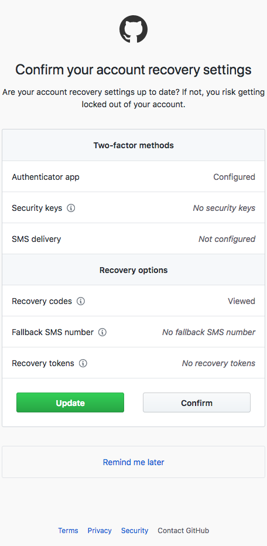The height and width of the screenshot is (546, 267).
Task: Select the Two-factor methods section header
Action: [133, 145]
